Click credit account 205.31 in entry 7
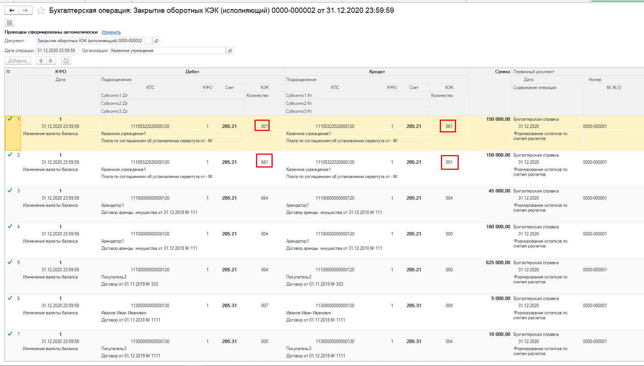The image size is (644, 366). pyautogui.click(x=414, y=341)
